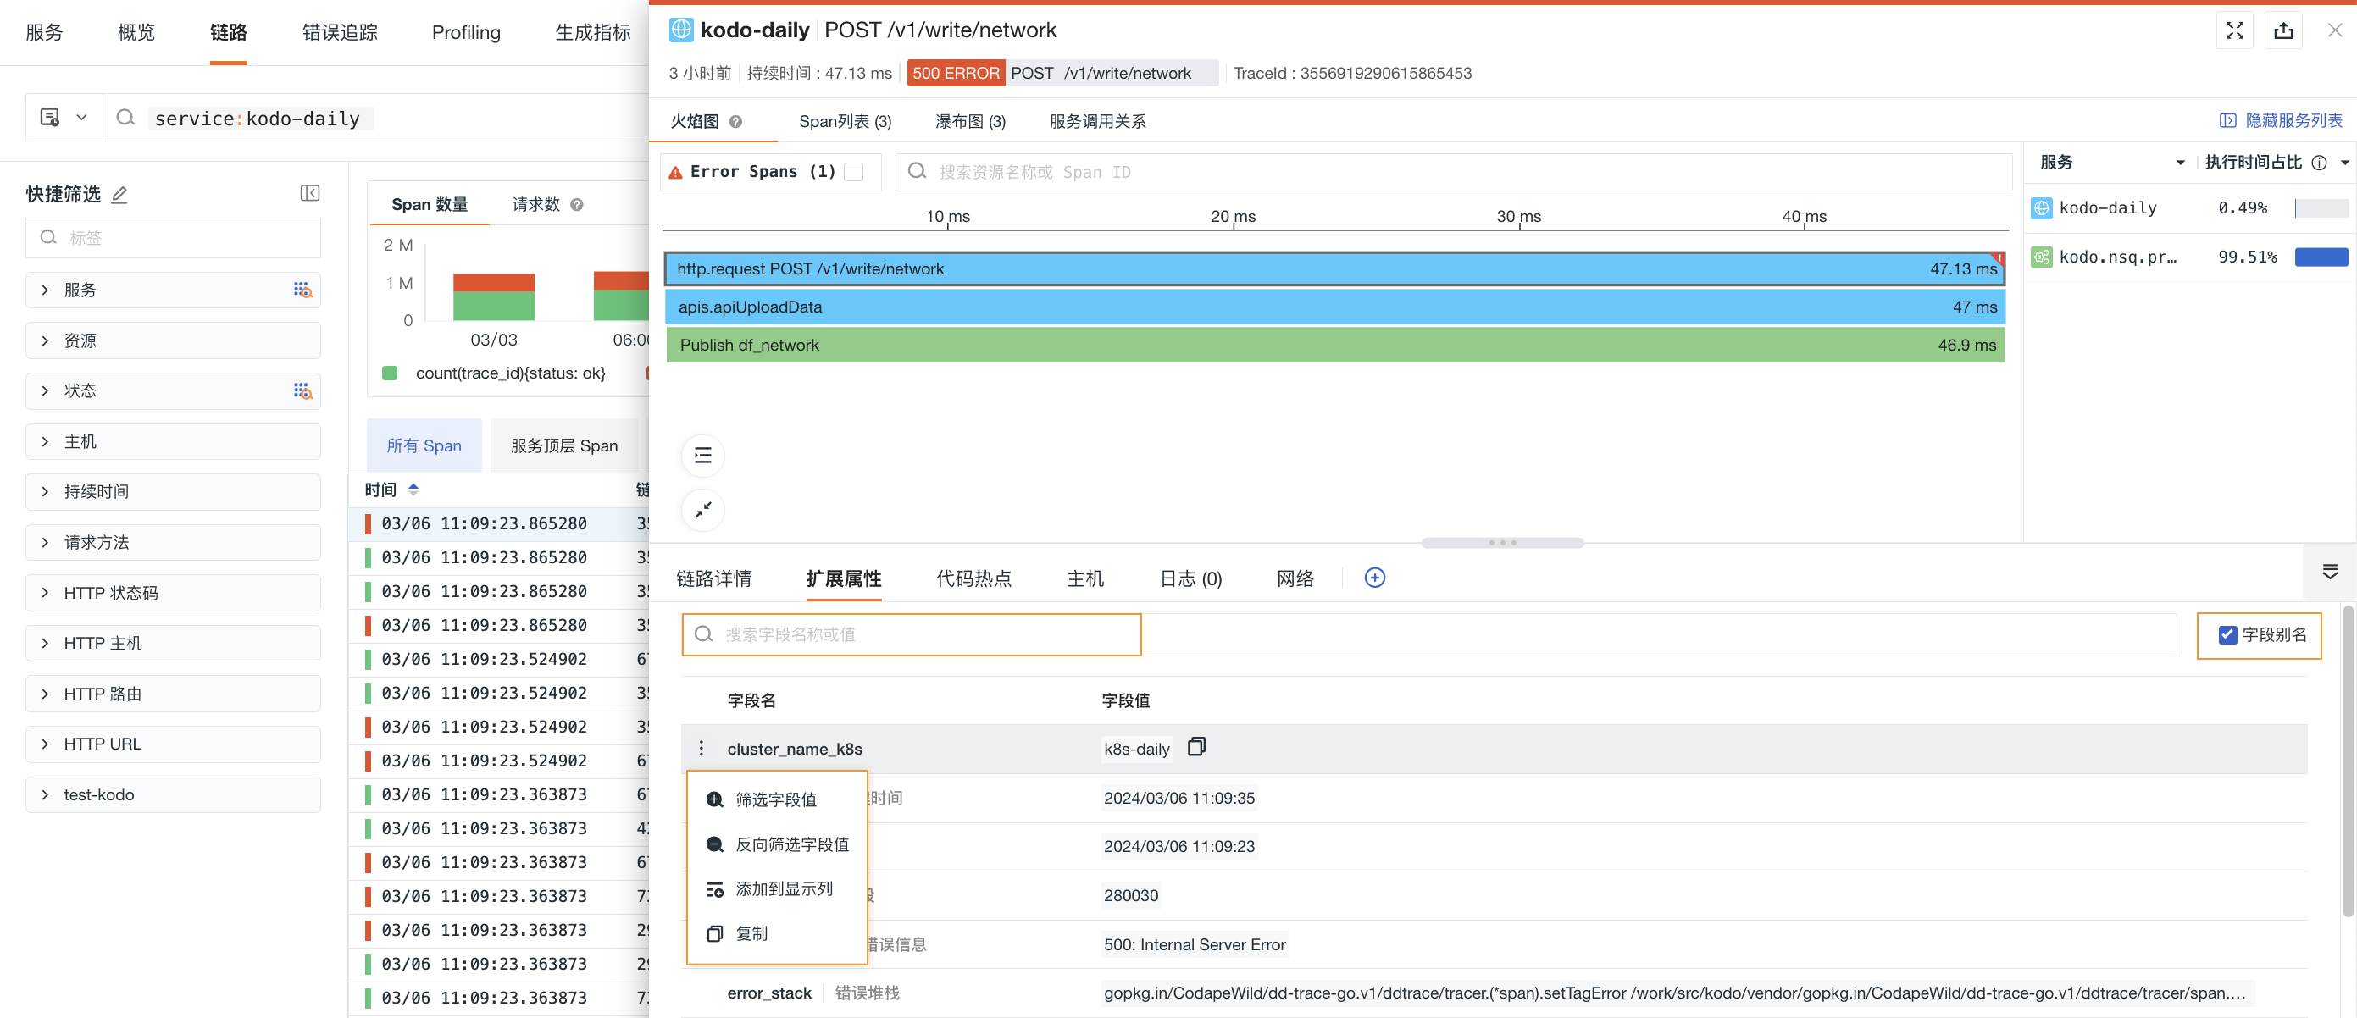
Task: Toggle the Error Spans checkbox
Action: tap(854, 172)
